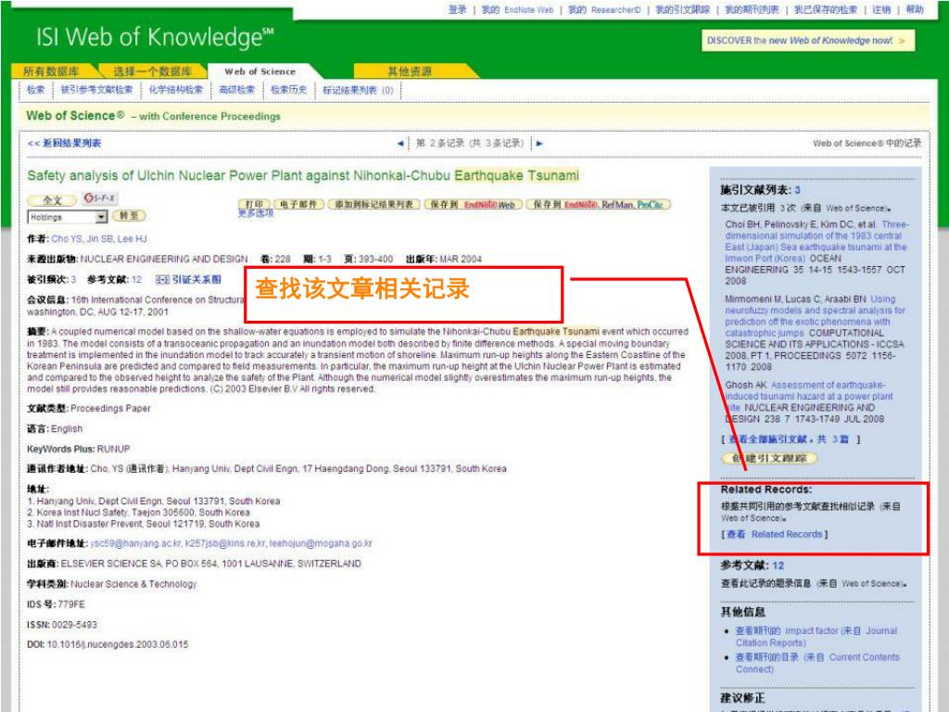Click DOI text 10.1016/j.nucengdes.2003.06.015
The height and width of the screenshot is (712, 949).
click(x=118, y=645)
